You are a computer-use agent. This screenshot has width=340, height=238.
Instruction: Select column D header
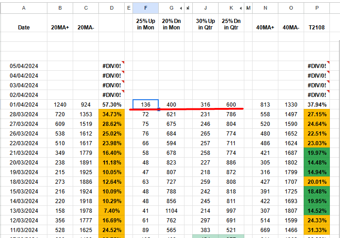tap(112, 8)
